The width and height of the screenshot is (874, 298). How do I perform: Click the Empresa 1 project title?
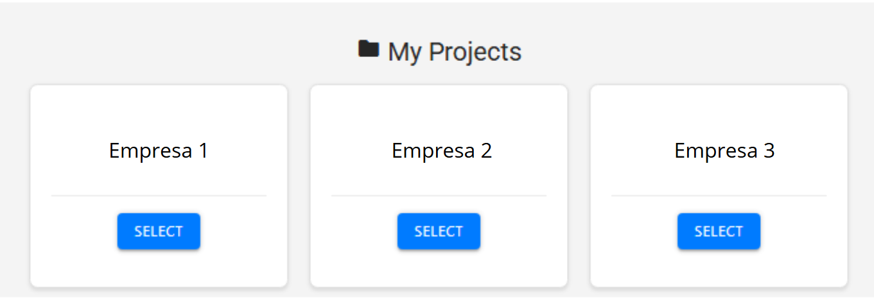click(x=159, y=151)
